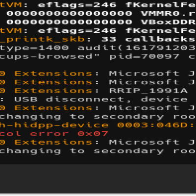The height and width of the screenshot is (196, 196).
Task: Click the audit(161791203 timestamp text
Action: click(x=137, y=48)
